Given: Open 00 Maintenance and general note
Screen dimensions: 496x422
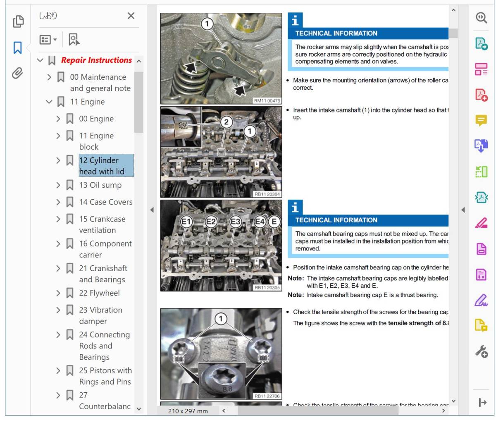Looking at the screenshot, I should click(100, 83).
